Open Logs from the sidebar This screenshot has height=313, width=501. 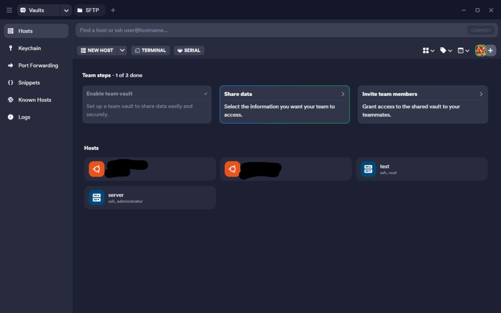24,117
